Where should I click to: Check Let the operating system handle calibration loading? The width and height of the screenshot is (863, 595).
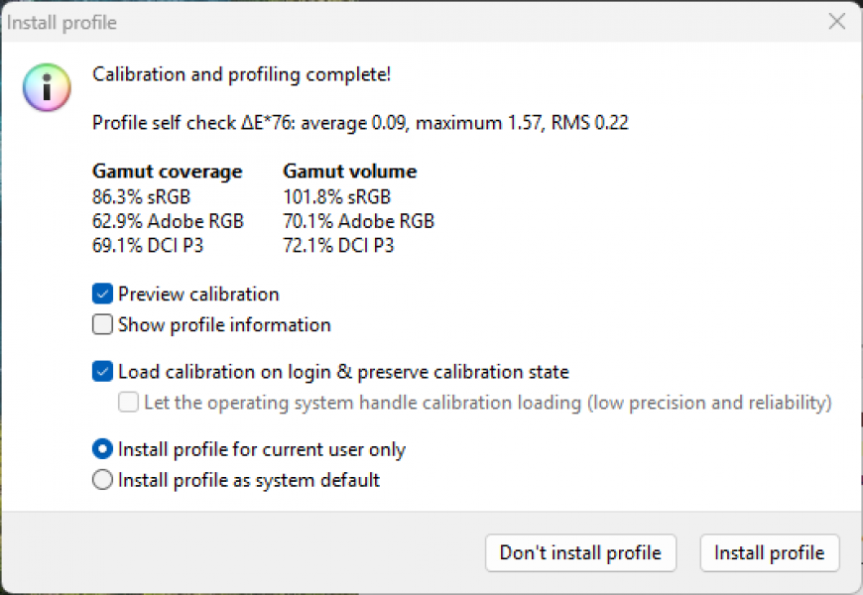(x=128, y=403)
